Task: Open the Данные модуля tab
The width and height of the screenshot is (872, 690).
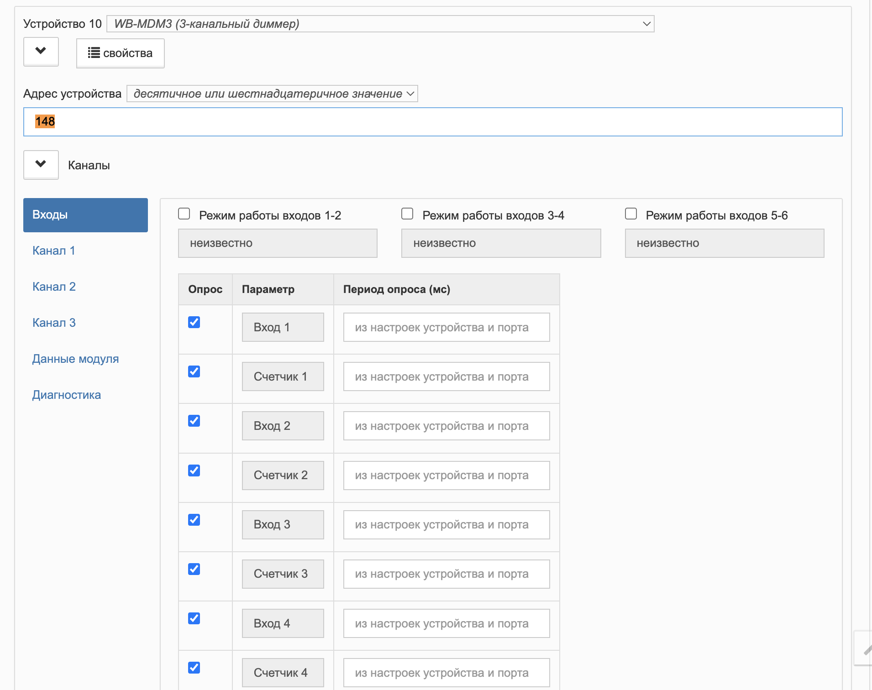Action: [x=75, y=359]
